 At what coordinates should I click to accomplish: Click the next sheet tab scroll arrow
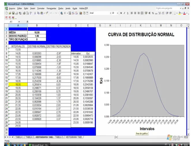[10, 137]
